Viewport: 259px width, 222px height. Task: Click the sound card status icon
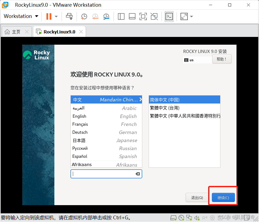(x=197, y=218)
